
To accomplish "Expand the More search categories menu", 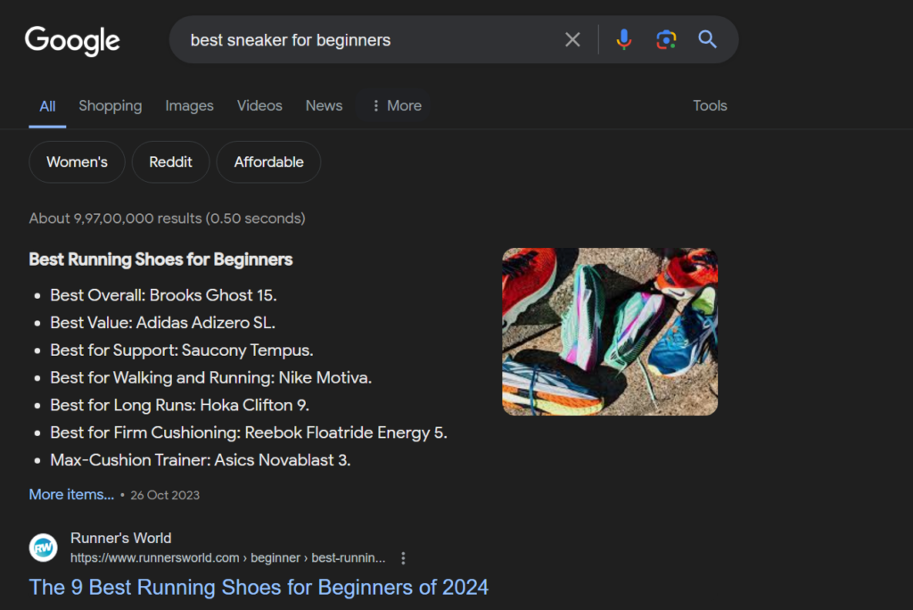I will pos(396,105).
